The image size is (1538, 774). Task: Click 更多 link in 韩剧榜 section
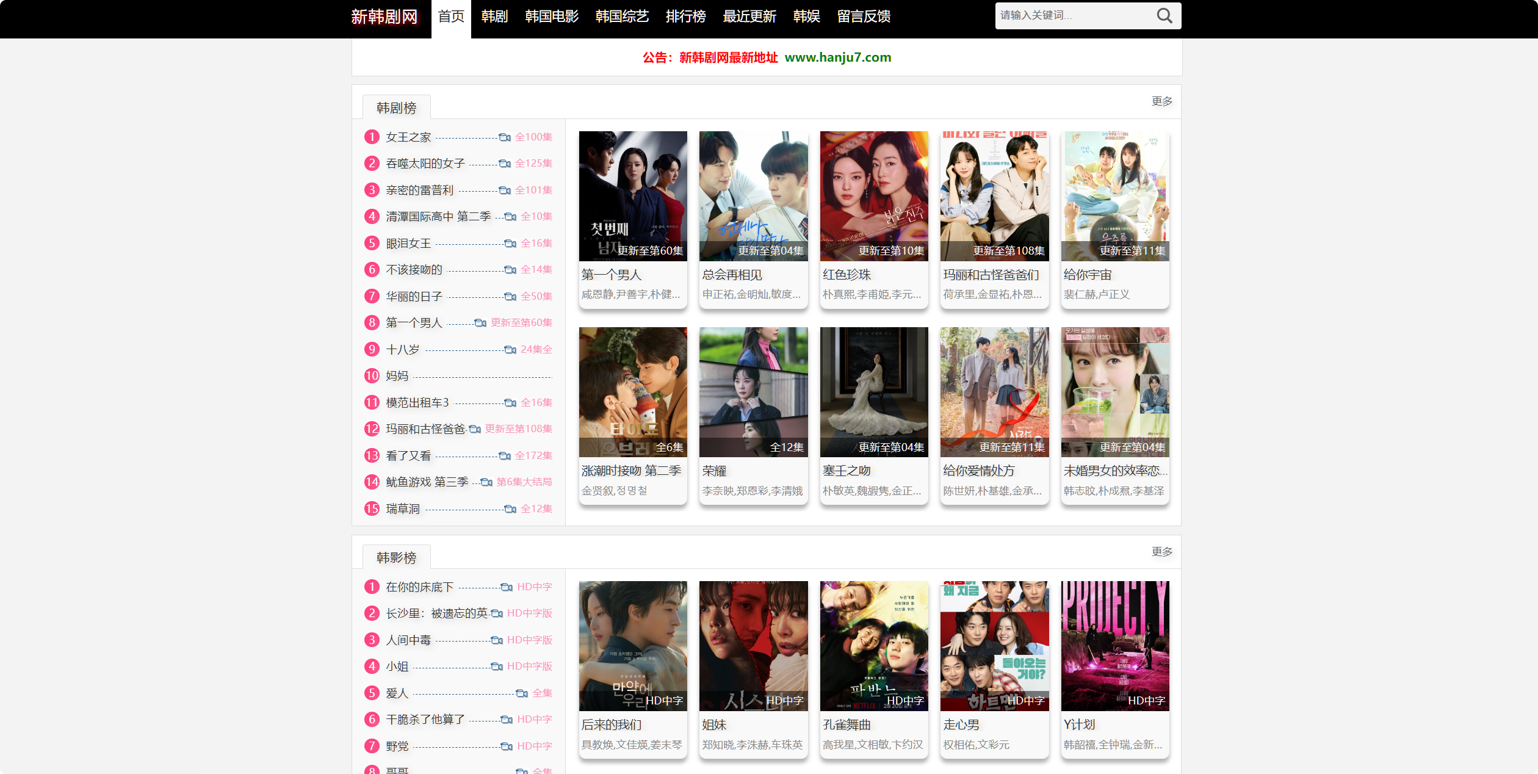(x=1161, y=101)
